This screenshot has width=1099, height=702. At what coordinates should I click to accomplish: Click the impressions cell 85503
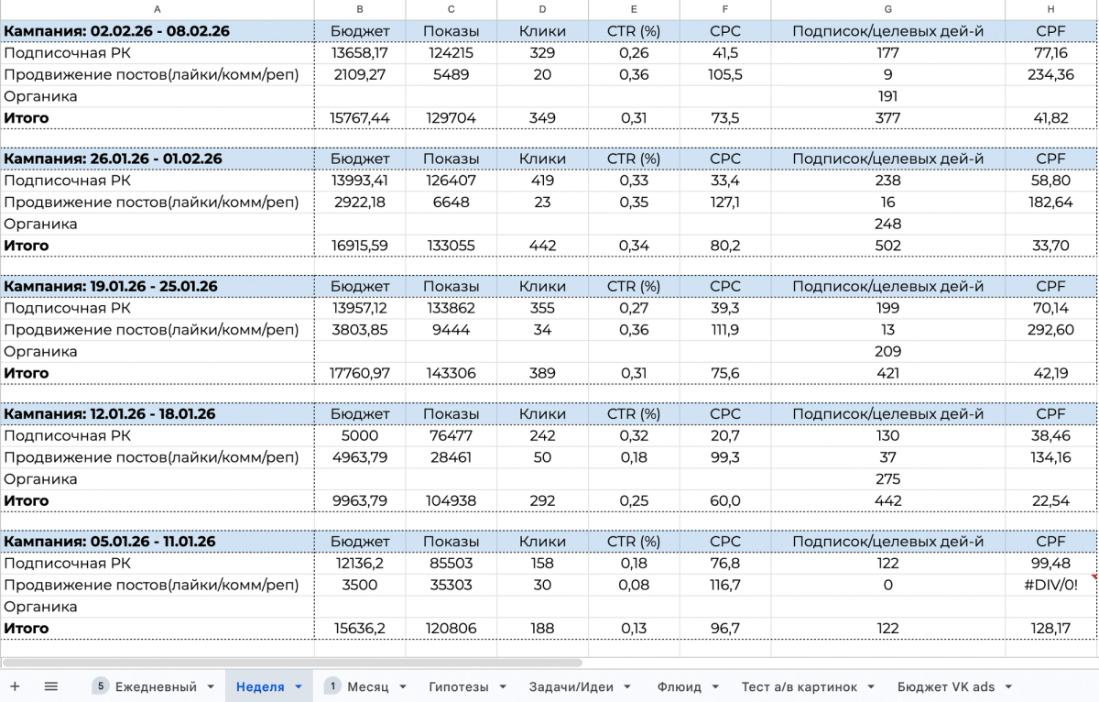click(x=452, y=563)
